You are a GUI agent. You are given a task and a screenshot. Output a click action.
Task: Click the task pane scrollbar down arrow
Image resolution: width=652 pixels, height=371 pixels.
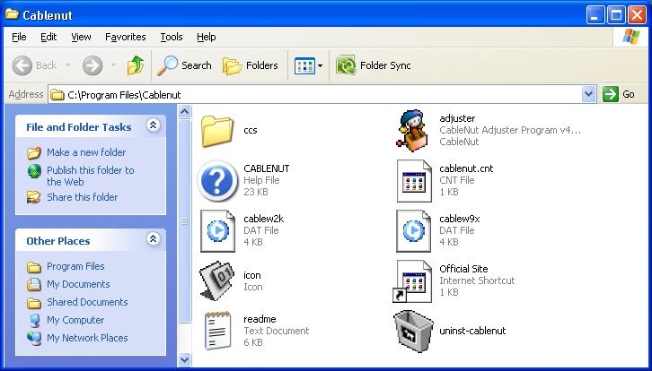coord(185,359)
